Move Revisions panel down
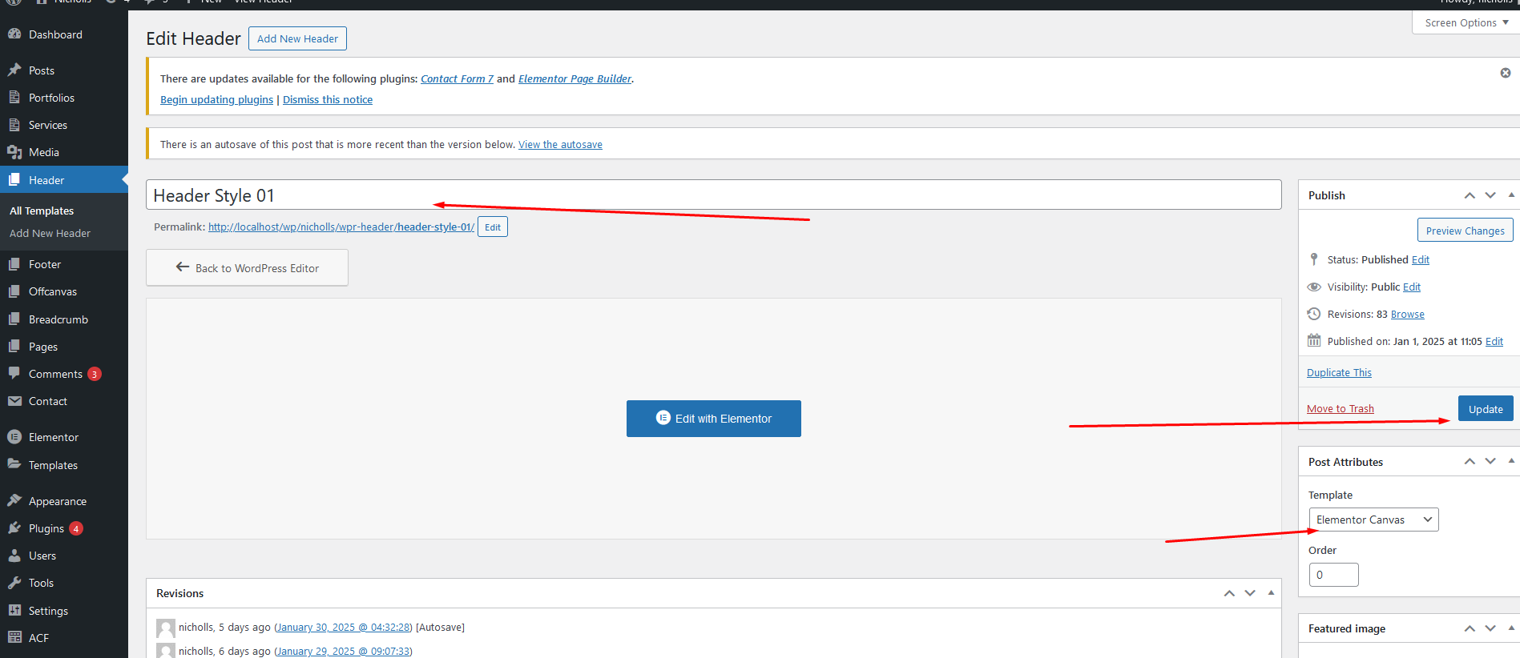 (x=1250, y=593)
